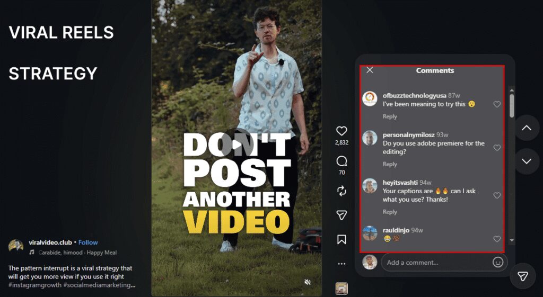This screenshot has width=543, height=297.
Task: Unmute the video with the speaker icon
Action: [x=307, y=282]
